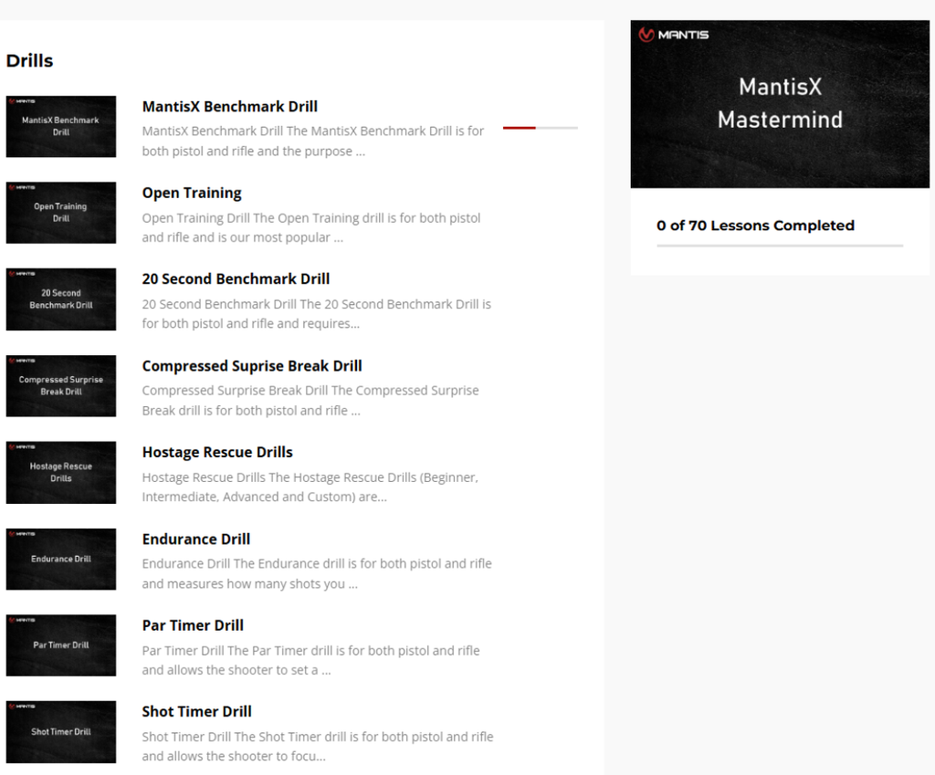
Task: Open the Open Training drill page
Action: click(x=192, y=193)
